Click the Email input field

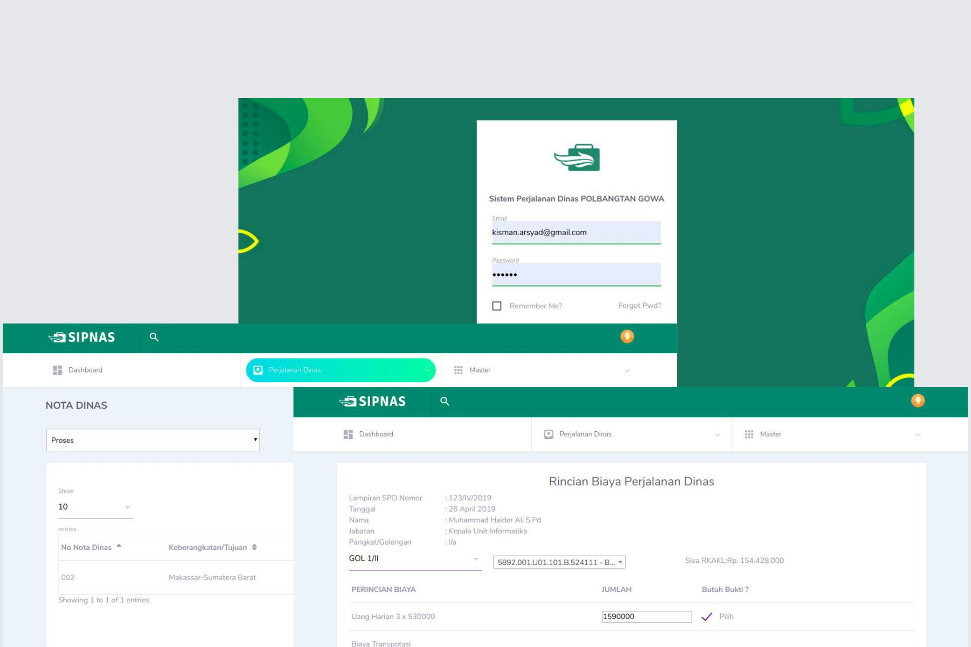coord(576,232)
